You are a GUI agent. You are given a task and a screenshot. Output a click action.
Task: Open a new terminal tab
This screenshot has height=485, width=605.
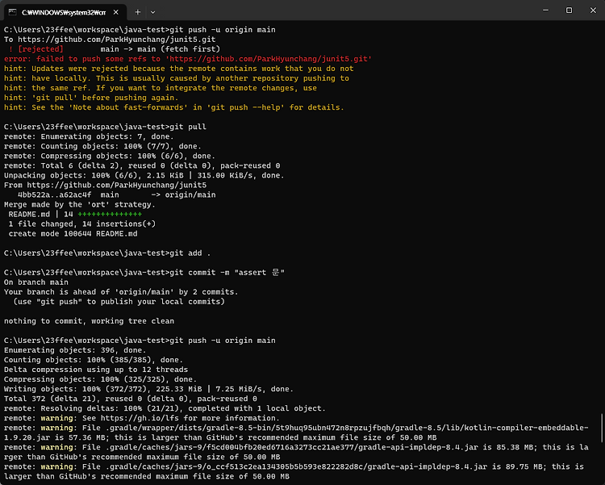click(138, 12)
